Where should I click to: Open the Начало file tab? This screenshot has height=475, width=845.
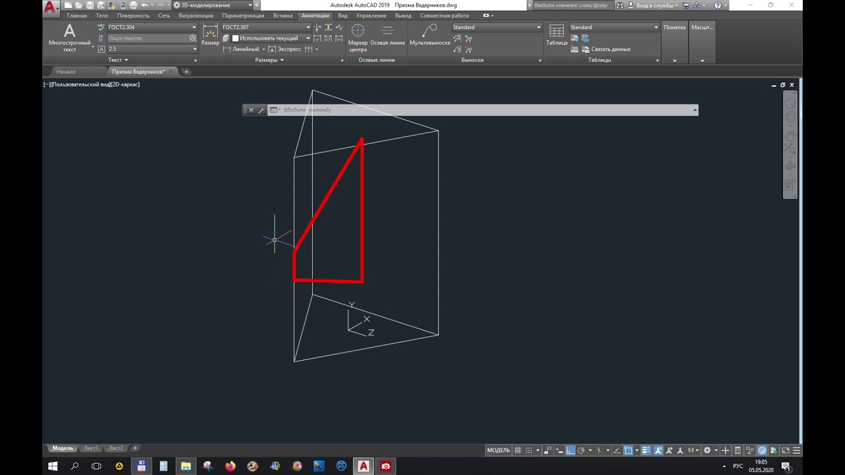66,71
